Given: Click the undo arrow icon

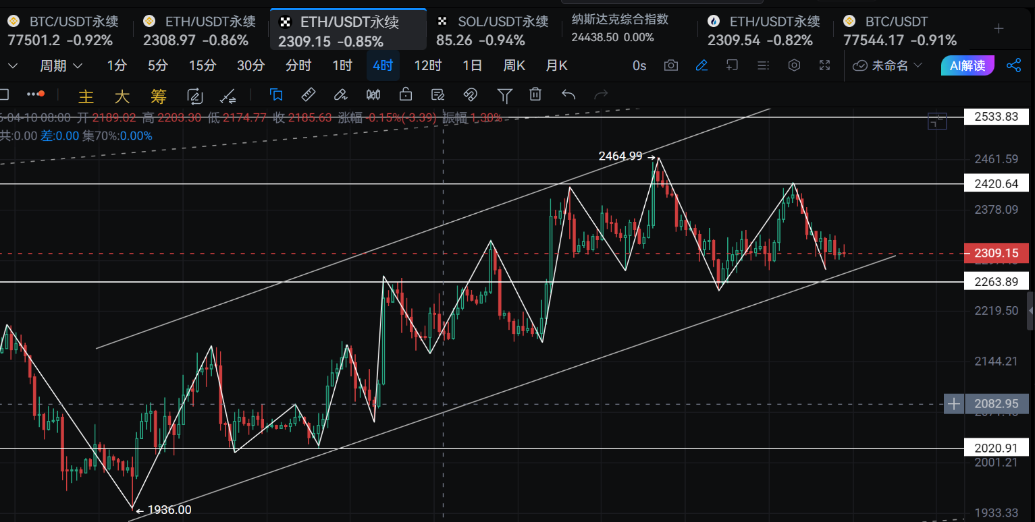Looking at the screenshot, I should pos(568,94).
